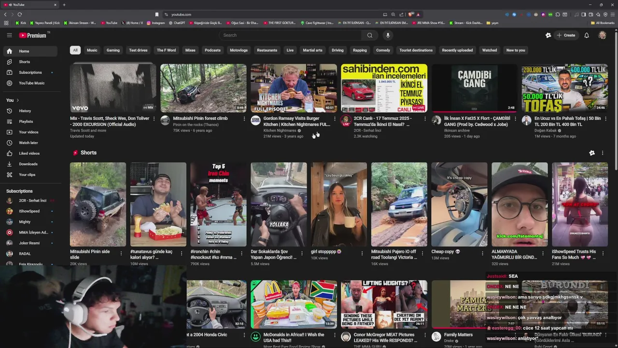The image size is (618, 348).
Task: Click the search input field
Action: (290, 35)
